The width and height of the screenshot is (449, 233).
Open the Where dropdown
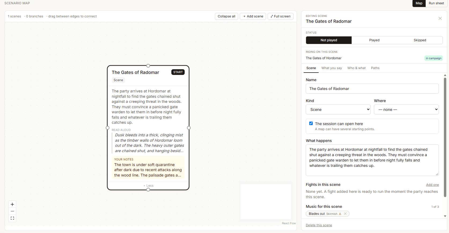coord(406,110)
